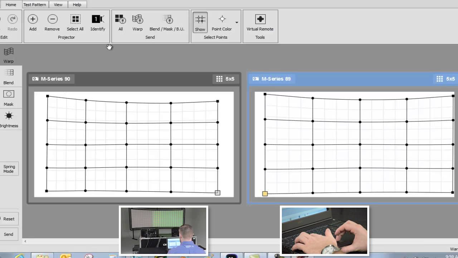Open the Home ribbon tab

point(11,5)
